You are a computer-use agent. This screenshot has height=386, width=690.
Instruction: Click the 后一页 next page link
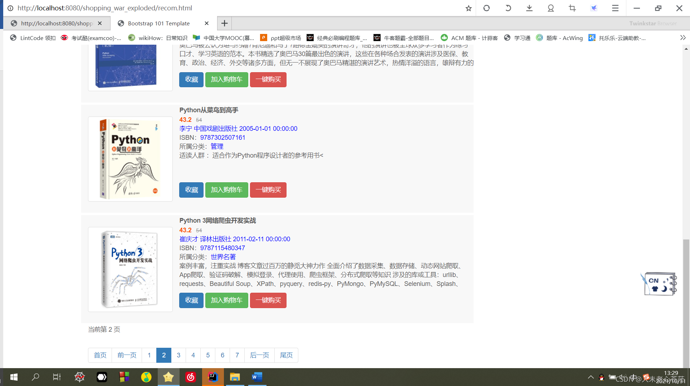[259, 355]
